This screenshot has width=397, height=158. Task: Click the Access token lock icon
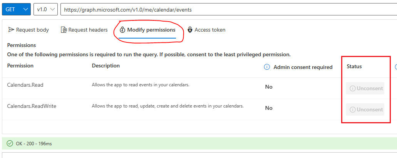coord(190,30)
